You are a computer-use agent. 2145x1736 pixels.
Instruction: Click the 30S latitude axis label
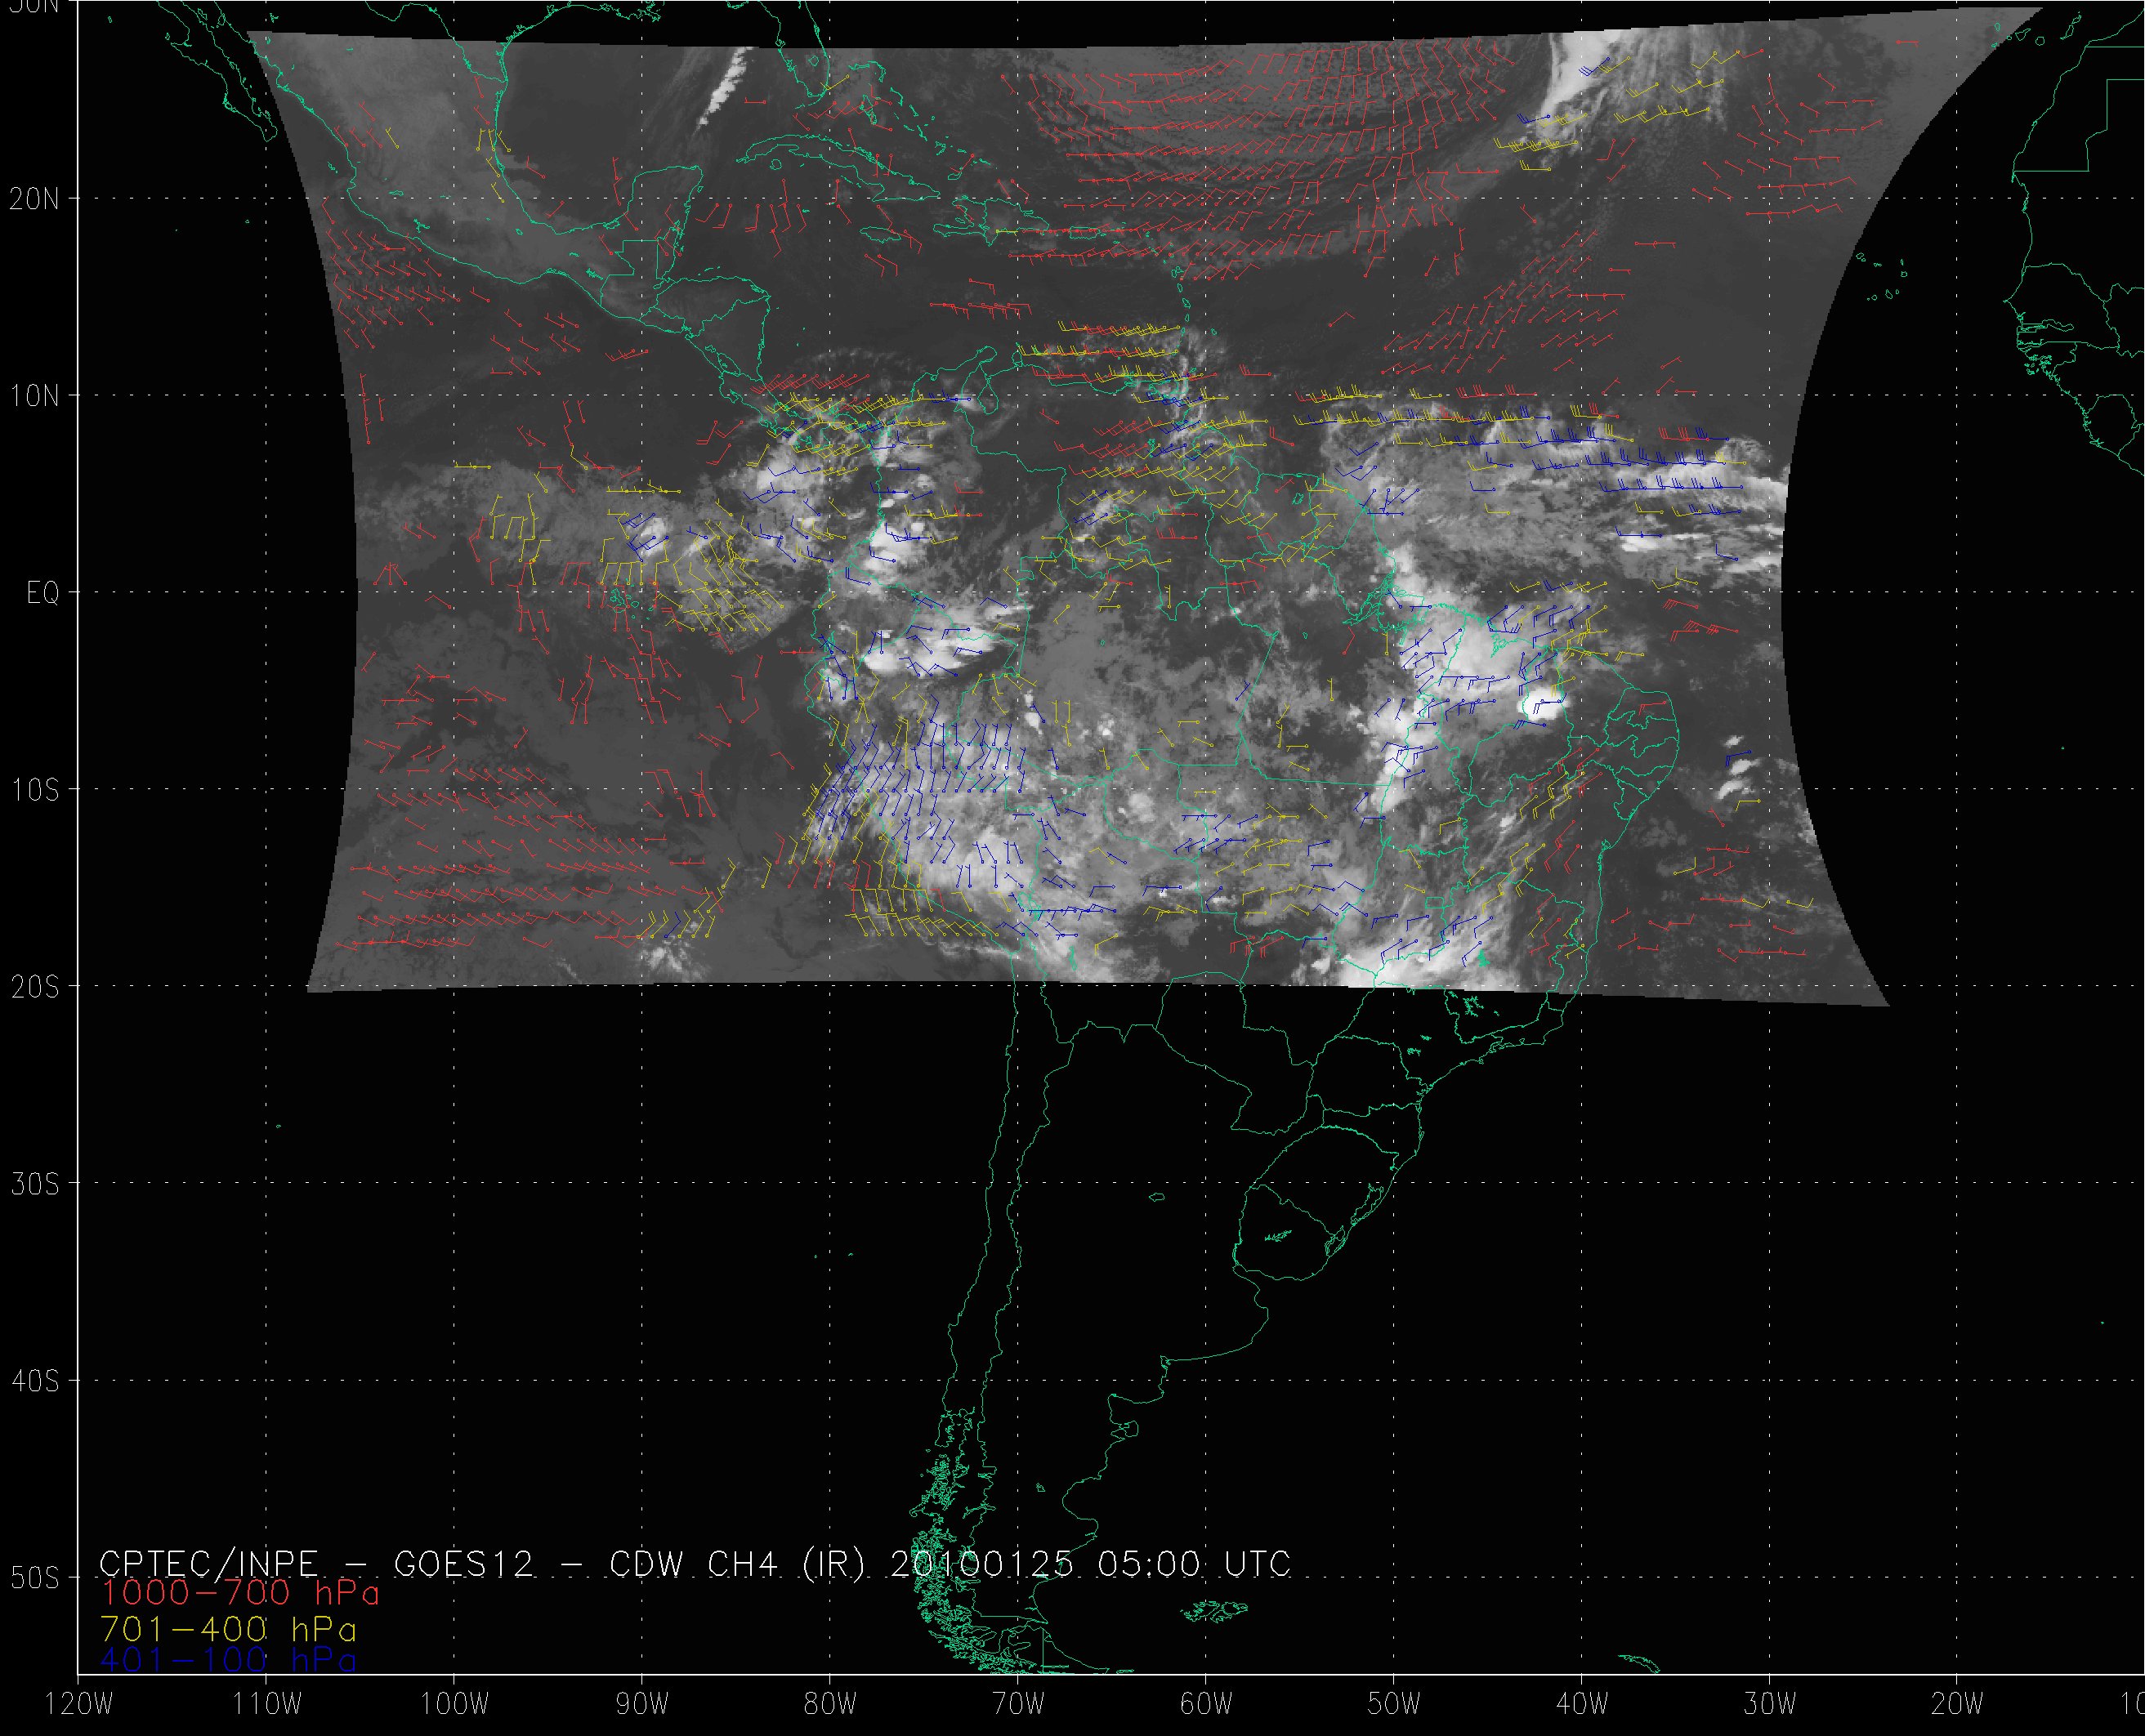[34, 1184]
